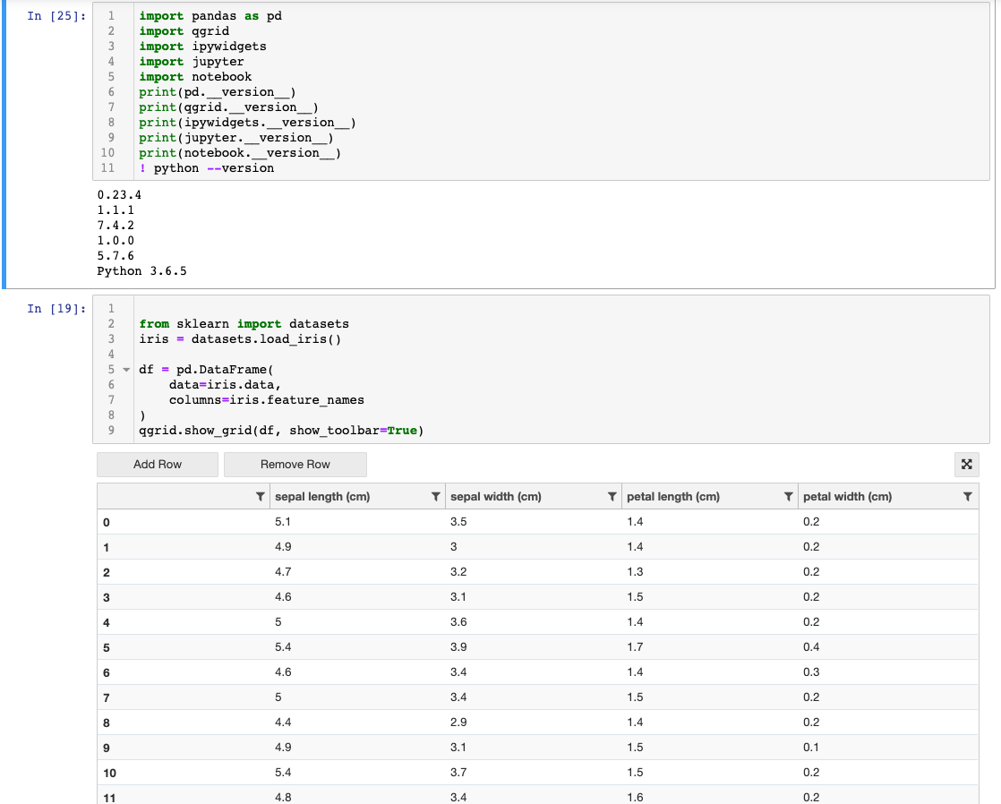This screenshot has height=804, width=1001.
Task: Click the filter funnel on the leftmost column
Action: (261, 496)
